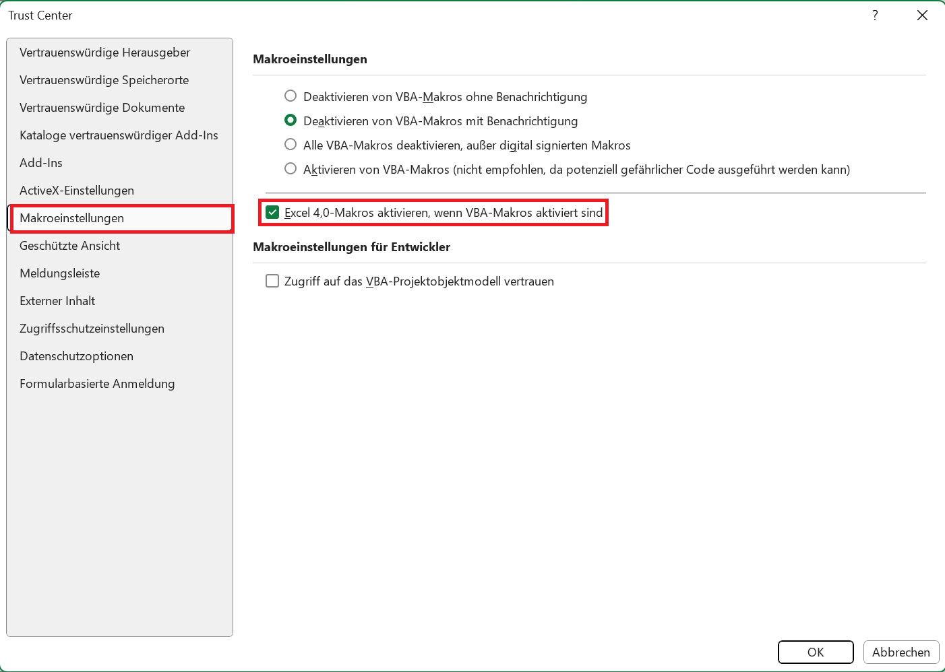Go to Zugriffsschutzeinstellungen

coord(119,329)
